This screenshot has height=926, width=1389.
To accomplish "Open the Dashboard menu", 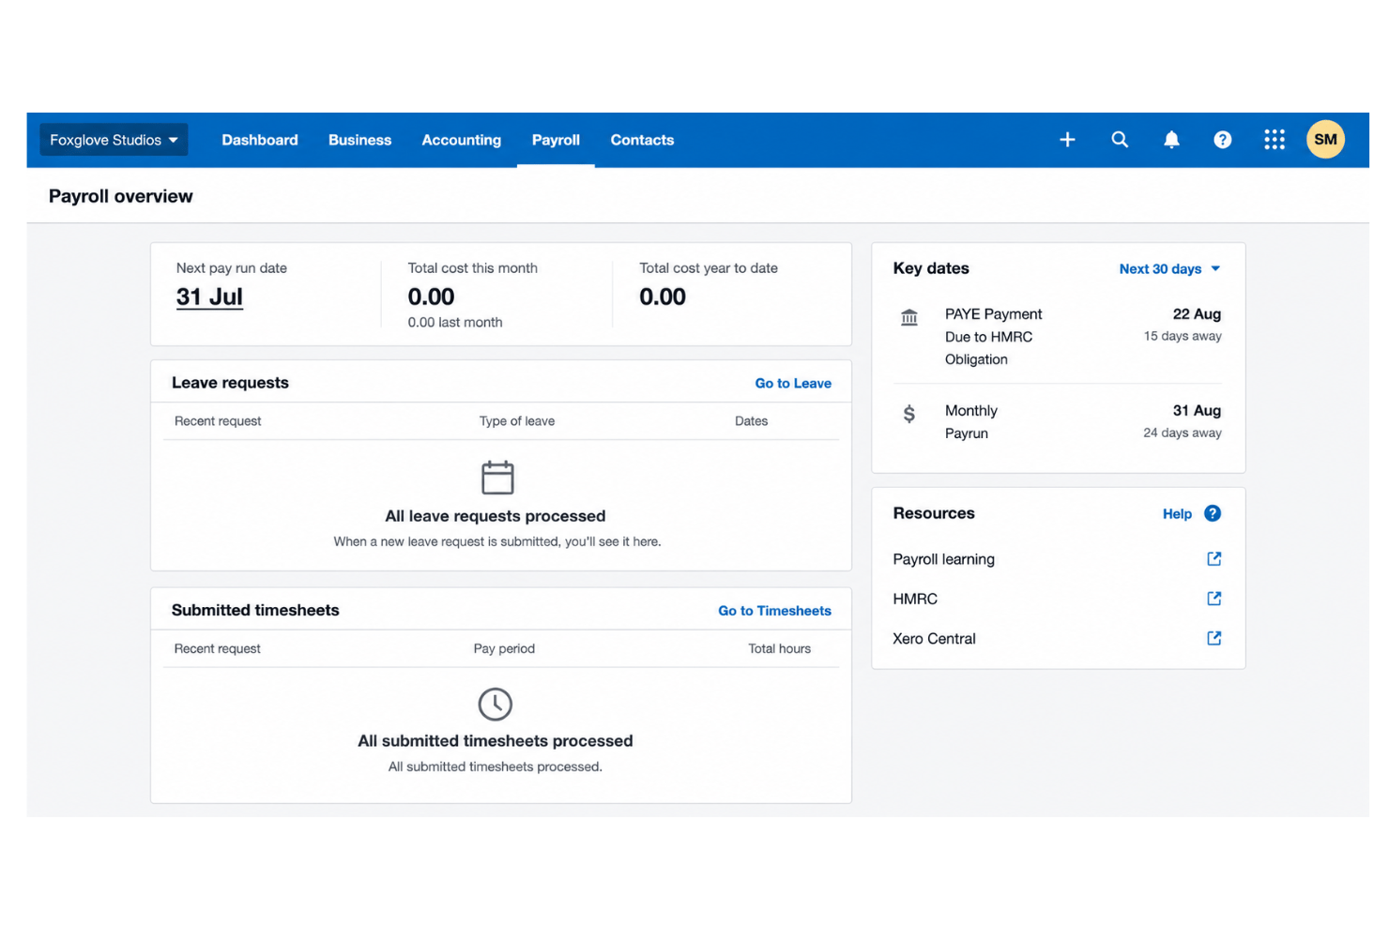I will tap(260, 140).
